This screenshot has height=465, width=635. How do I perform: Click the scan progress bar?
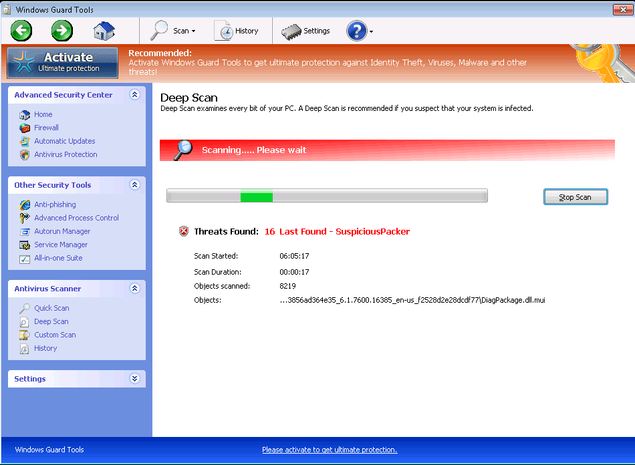(x=327, y=196)
